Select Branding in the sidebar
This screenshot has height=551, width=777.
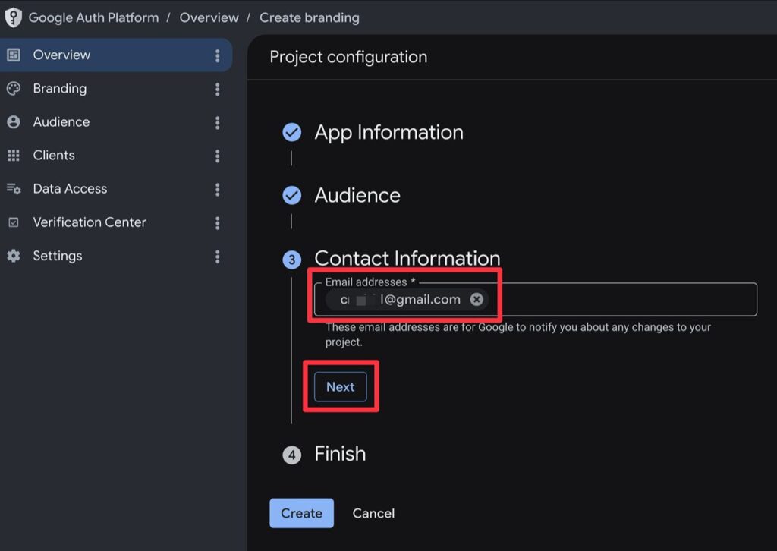115,89
